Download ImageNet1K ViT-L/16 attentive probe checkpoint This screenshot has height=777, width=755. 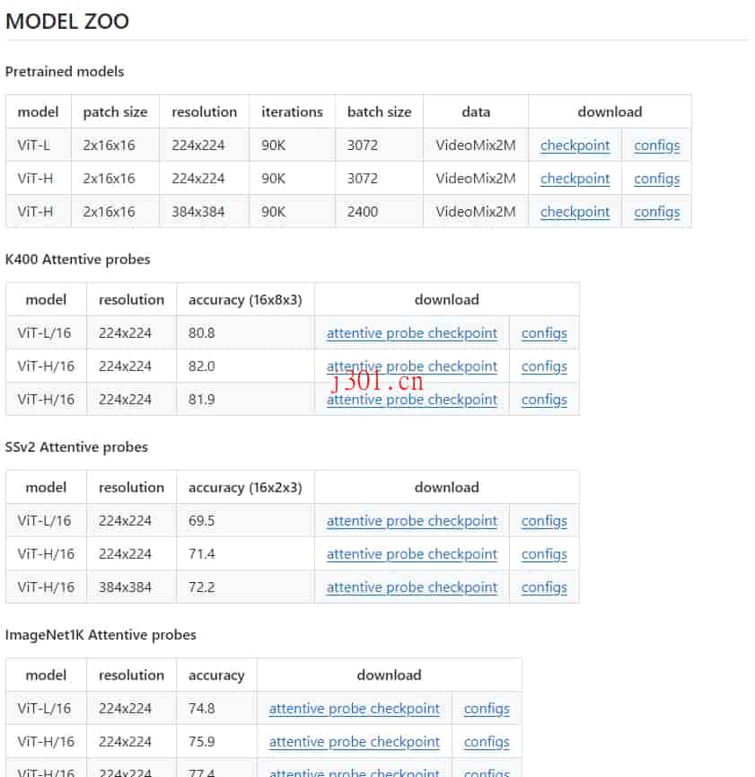point(354,709)
